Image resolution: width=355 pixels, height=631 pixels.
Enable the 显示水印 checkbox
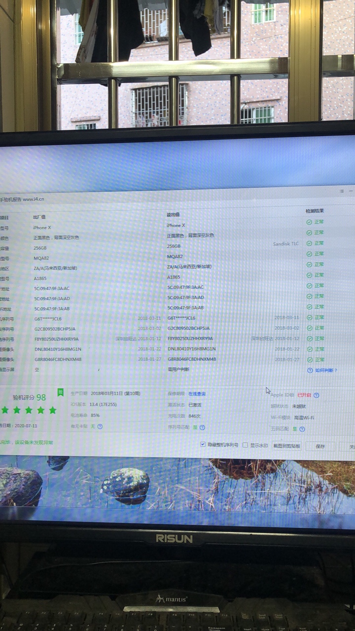[x=246, y=445]
